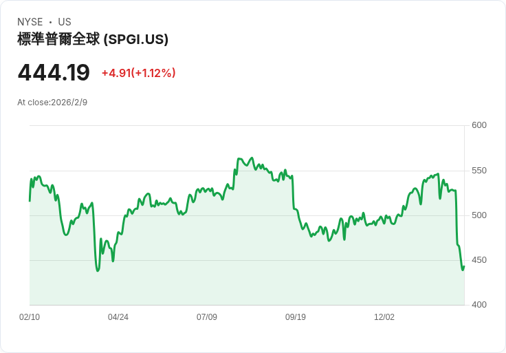
Task: Click the 600 y-axis label
Action: point(479,125)
